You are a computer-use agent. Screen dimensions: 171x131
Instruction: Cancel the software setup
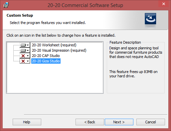[151, 122]
